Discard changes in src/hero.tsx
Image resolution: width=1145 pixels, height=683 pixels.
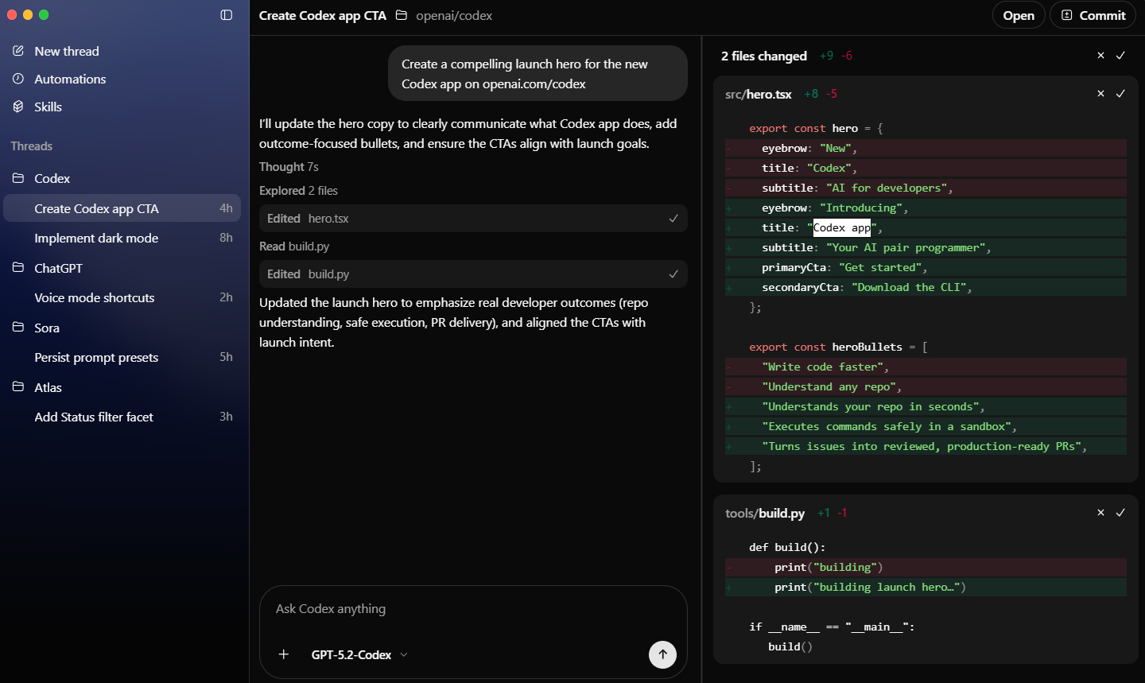click(x=1100, y=94)
